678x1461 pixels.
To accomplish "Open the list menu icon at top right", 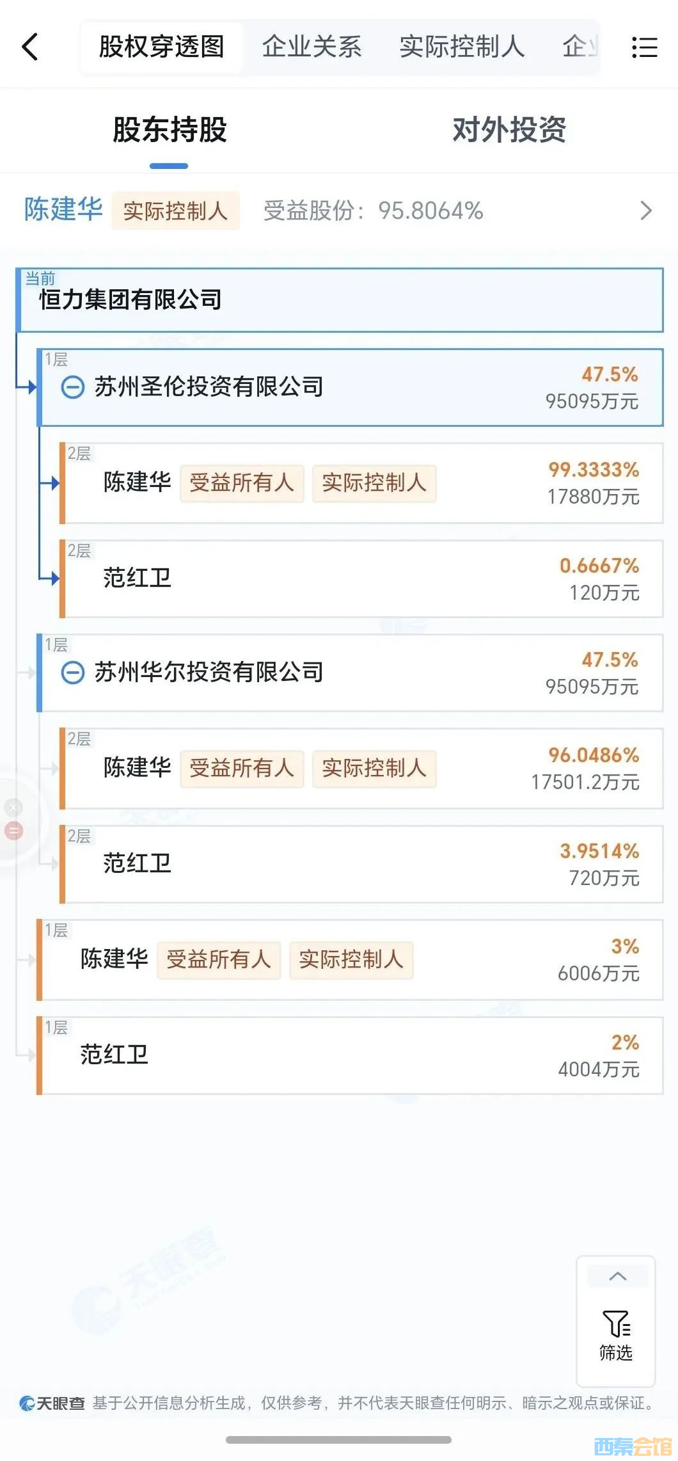I will point(644,47).
